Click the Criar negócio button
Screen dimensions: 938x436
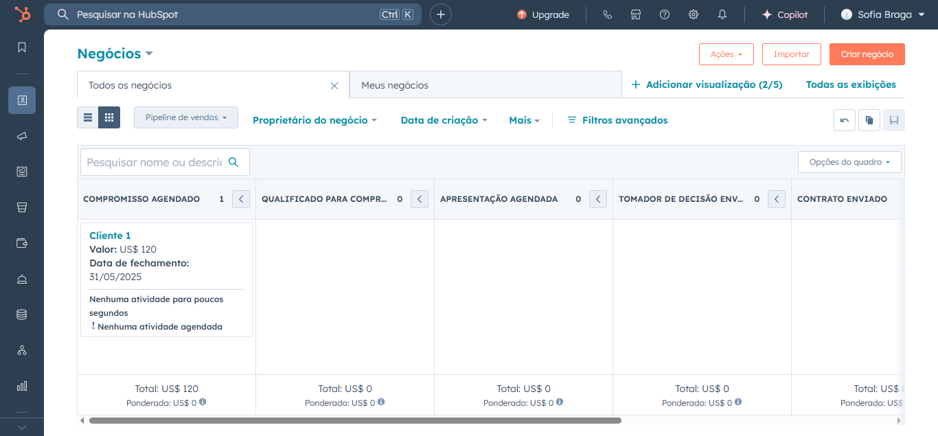[867, 54]
